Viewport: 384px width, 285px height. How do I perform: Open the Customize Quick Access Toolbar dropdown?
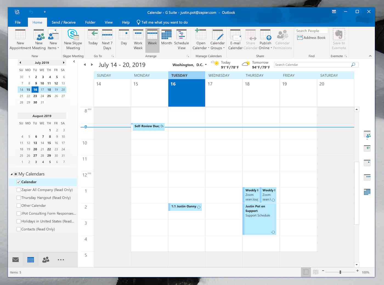[x=45, y=12]
